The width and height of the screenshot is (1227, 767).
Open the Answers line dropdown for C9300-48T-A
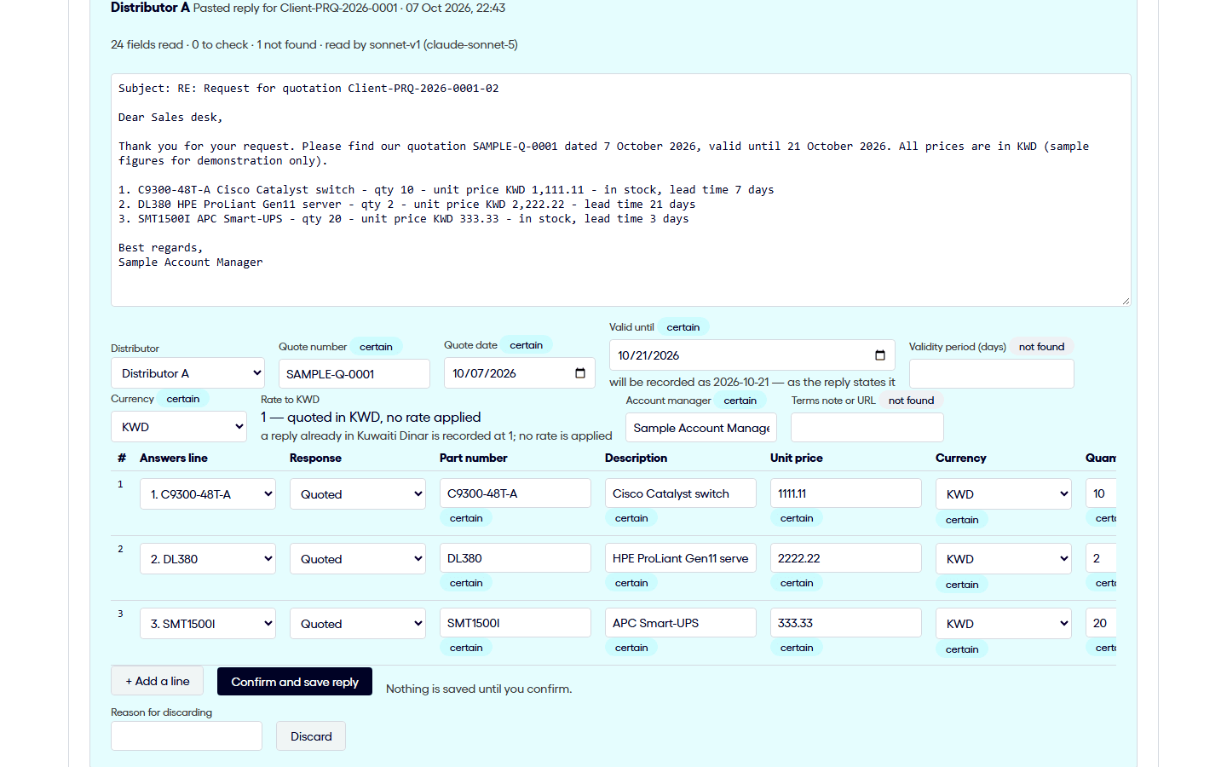point(208,494)
